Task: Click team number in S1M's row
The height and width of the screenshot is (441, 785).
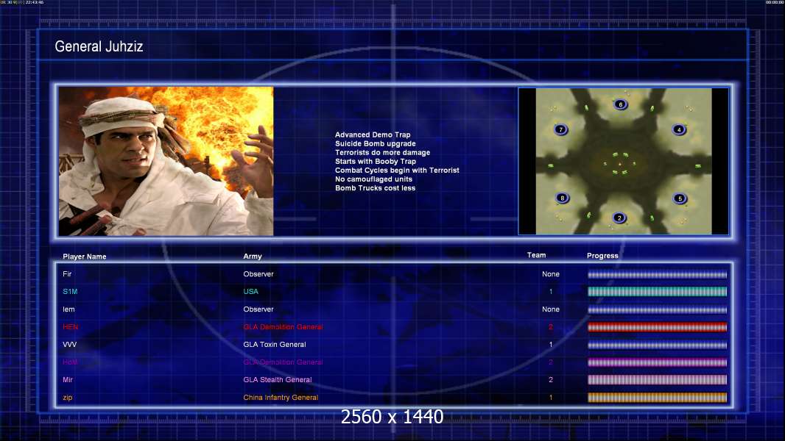Action: click(551, 292)
